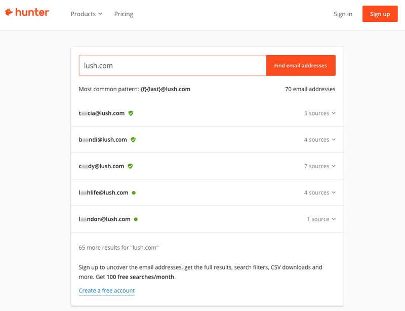Click the orange Sign up button
Viewport: 405px width, 311px height.
point(380,14)
